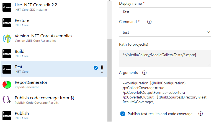Screen dimensions: 214x122
Task: Click the ReportGenerator pie chart icon
Action: click(x=7, y=85)
